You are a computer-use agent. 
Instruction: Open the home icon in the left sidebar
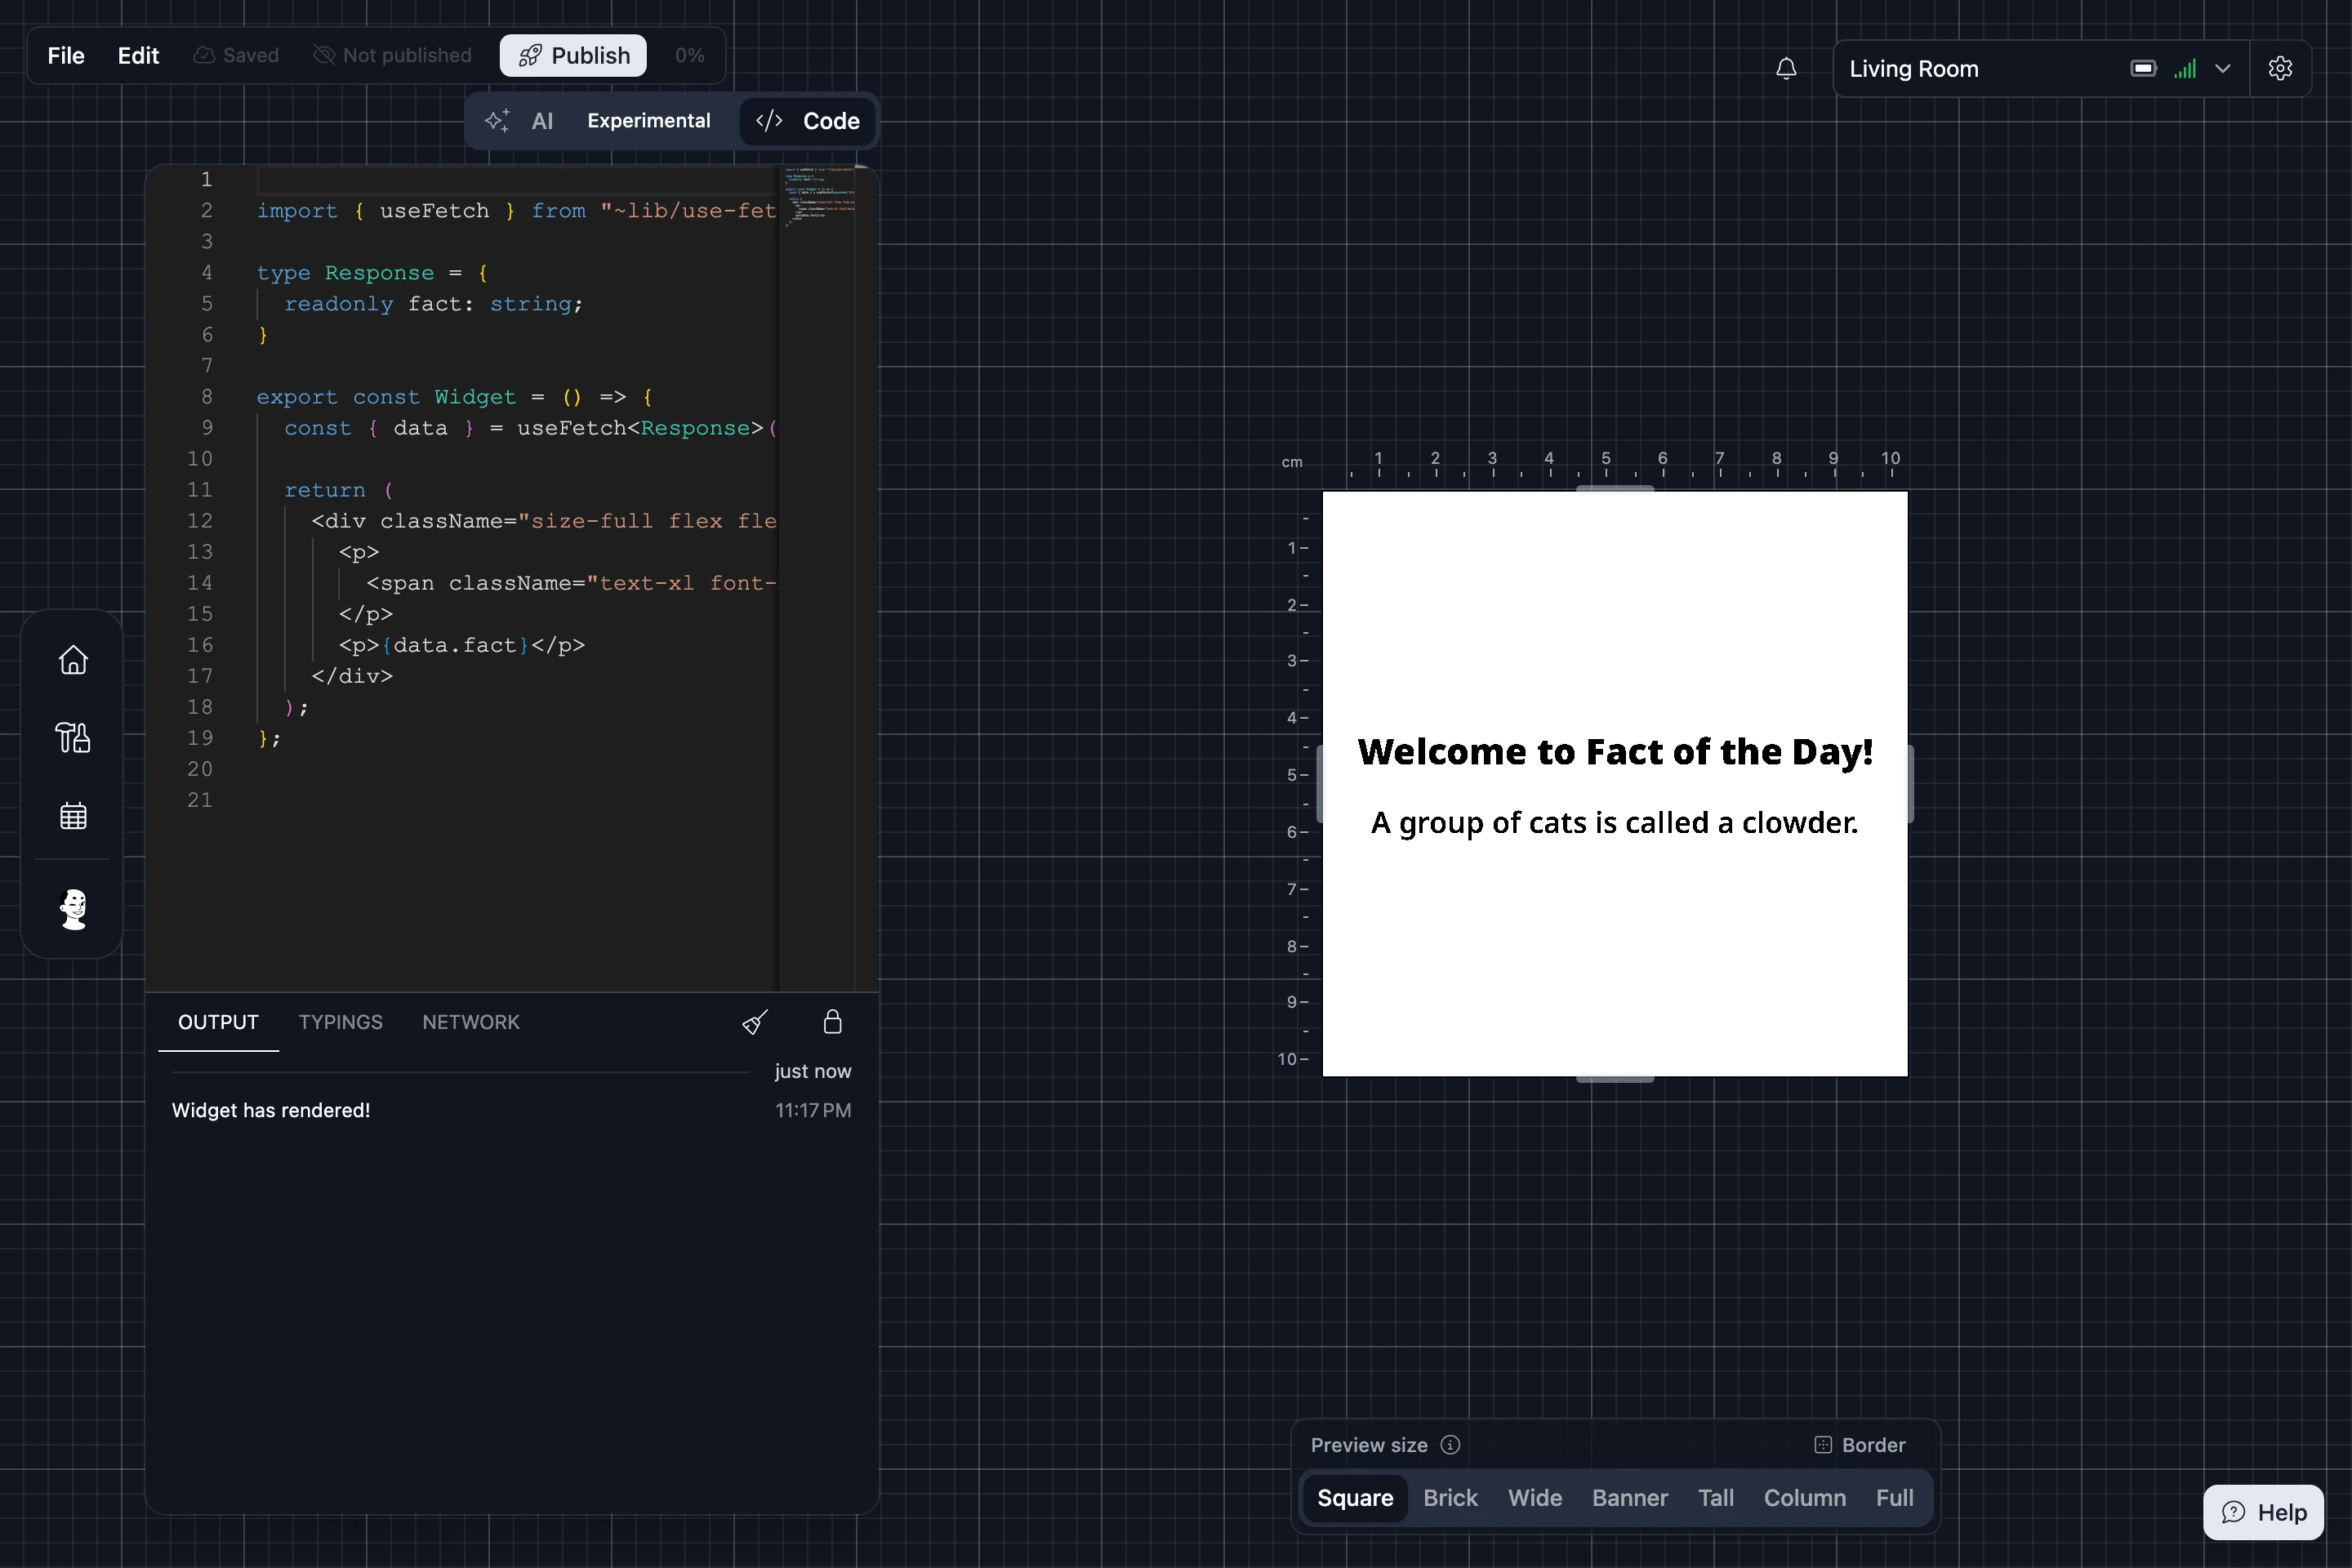click(x=73, y=660)
